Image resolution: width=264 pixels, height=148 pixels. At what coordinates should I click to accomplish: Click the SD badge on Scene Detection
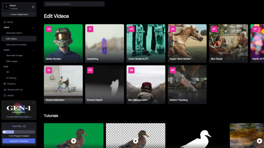[49, 70]
